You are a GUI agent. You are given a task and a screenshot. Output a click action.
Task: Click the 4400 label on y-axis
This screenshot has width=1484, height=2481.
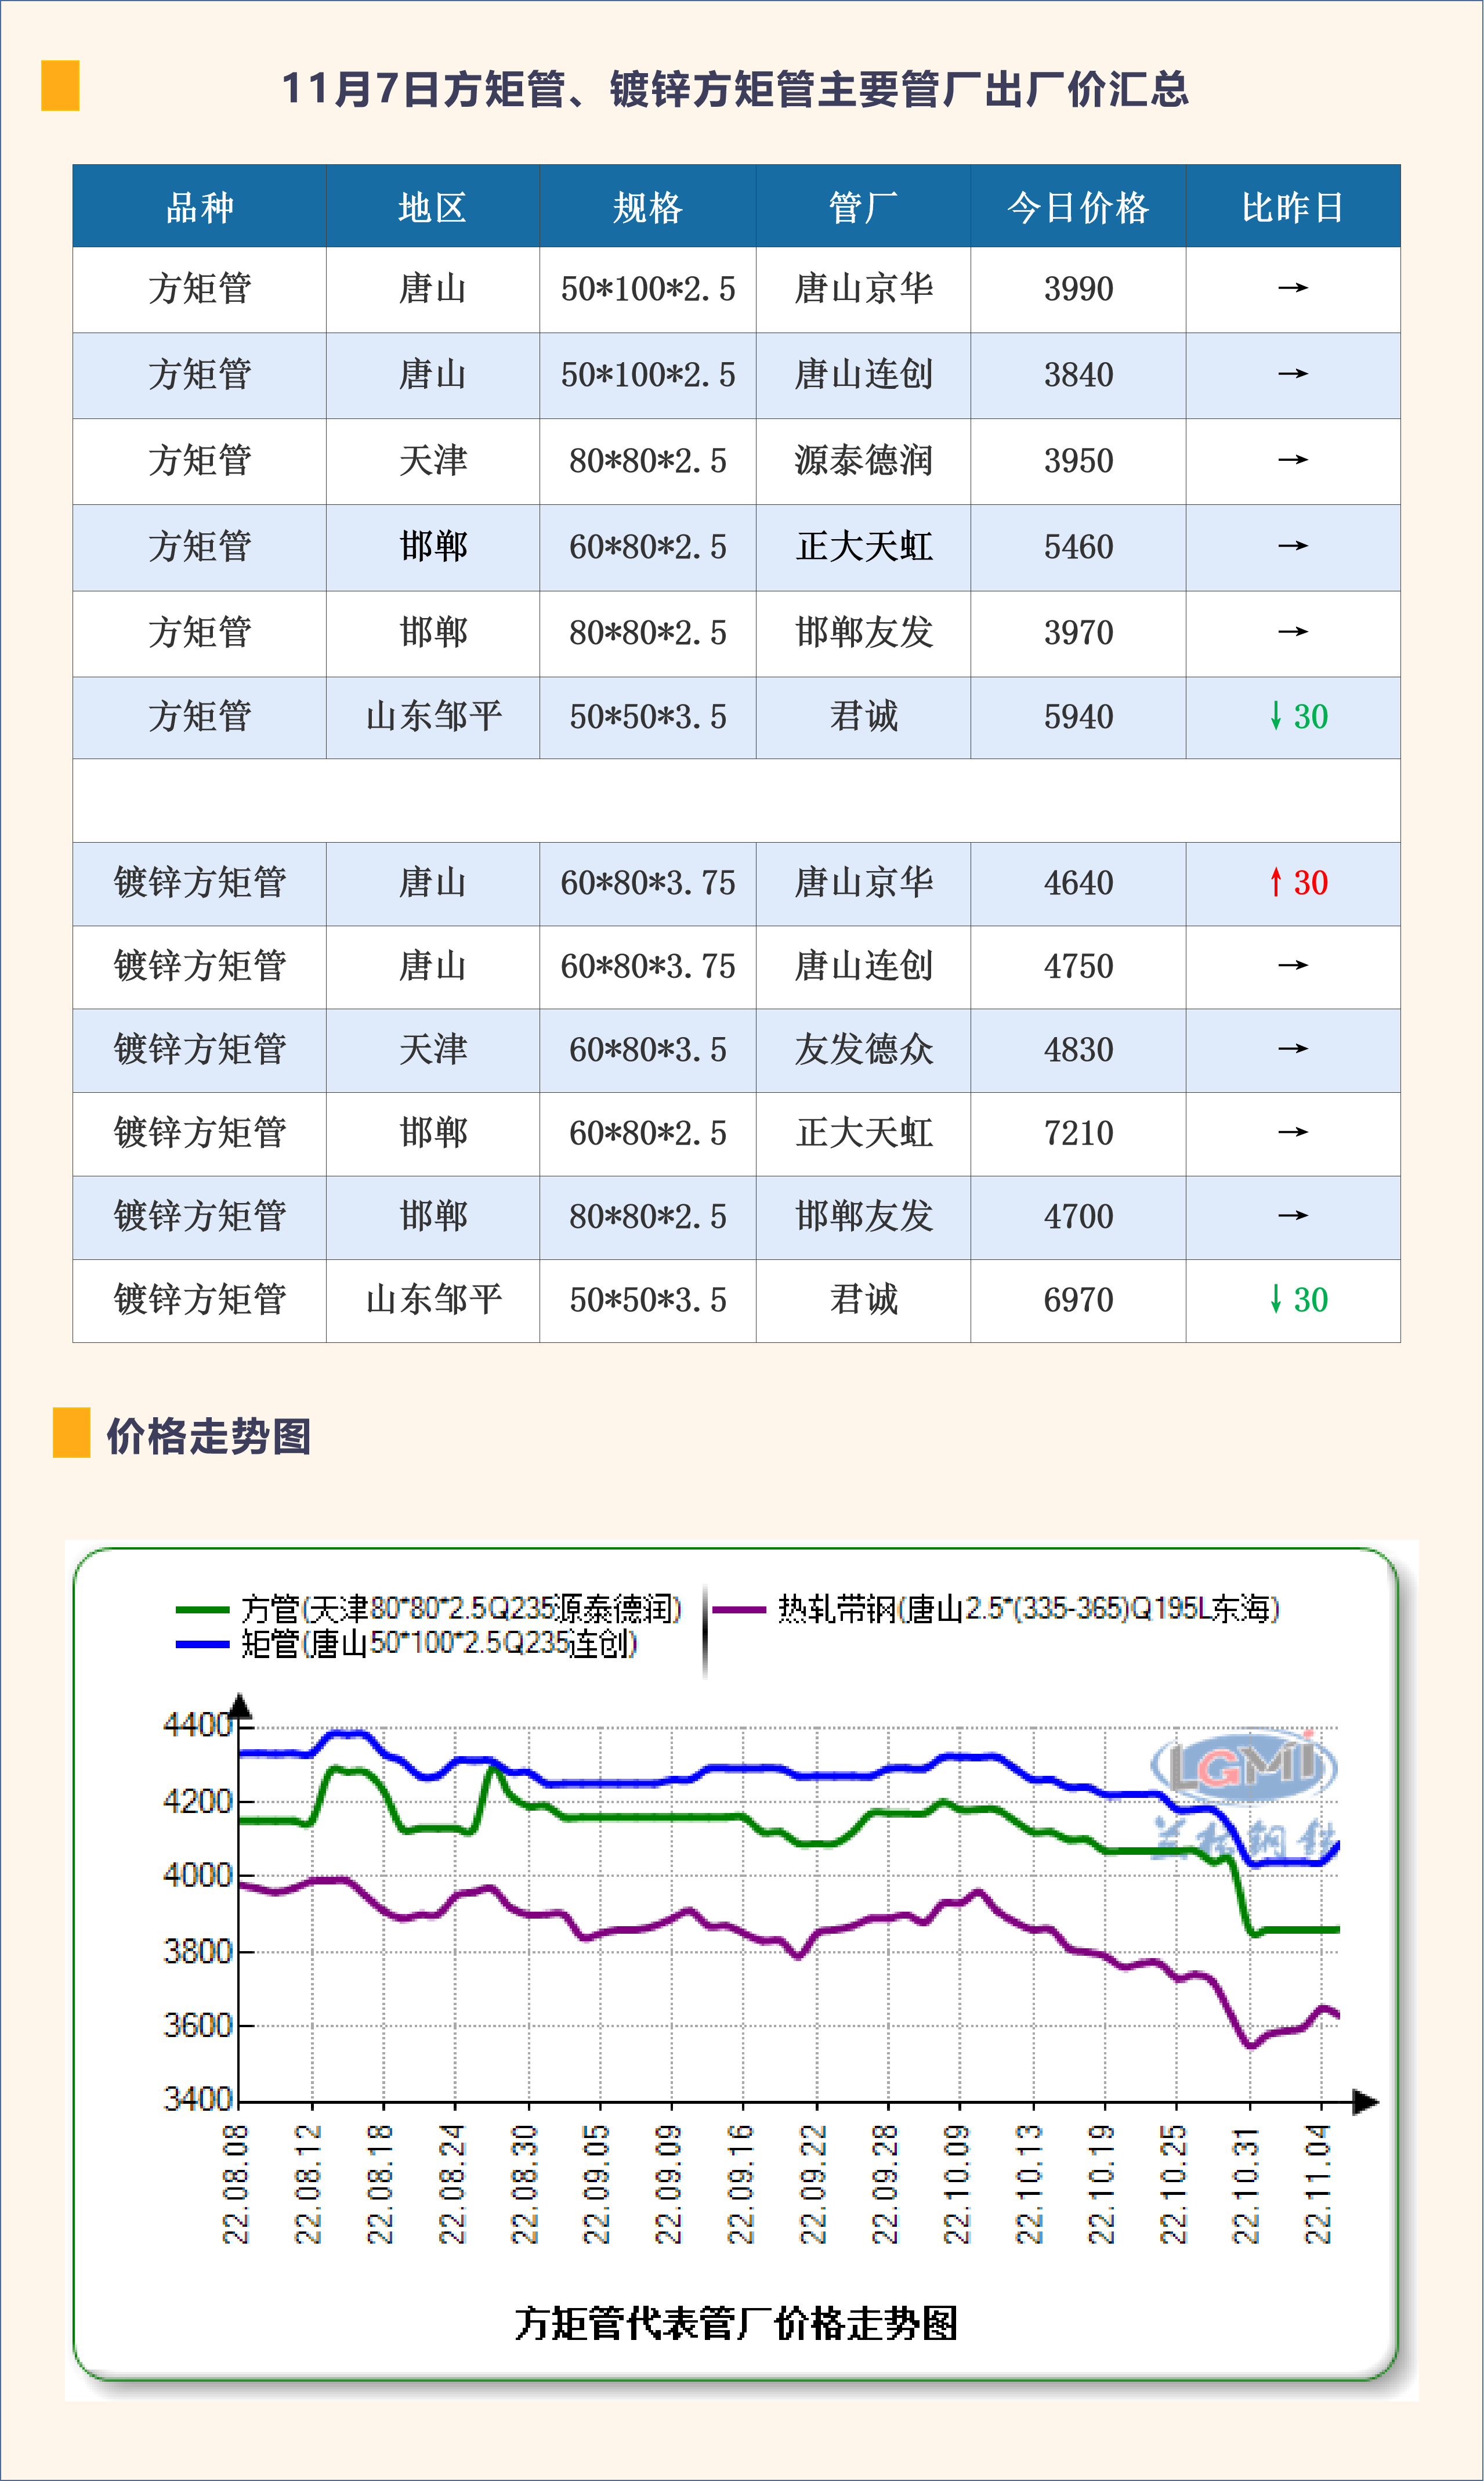197,1725
